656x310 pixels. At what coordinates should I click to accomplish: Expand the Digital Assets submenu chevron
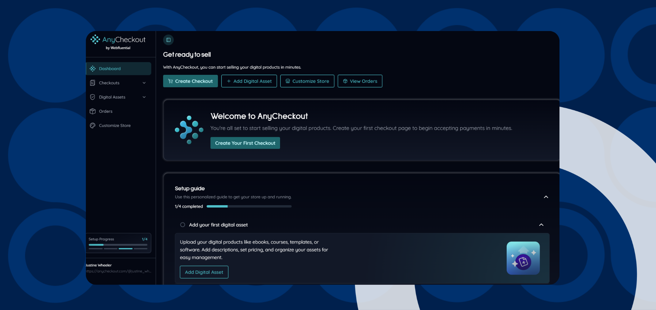click(x=144, y=97)
